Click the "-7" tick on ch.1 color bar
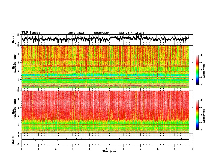216x167 pixels. click(201, 85)
